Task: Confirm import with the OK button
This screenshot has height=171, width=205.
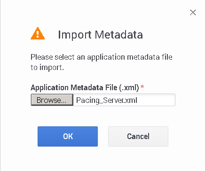Action: pyautogui.click(x=68, y=136)
